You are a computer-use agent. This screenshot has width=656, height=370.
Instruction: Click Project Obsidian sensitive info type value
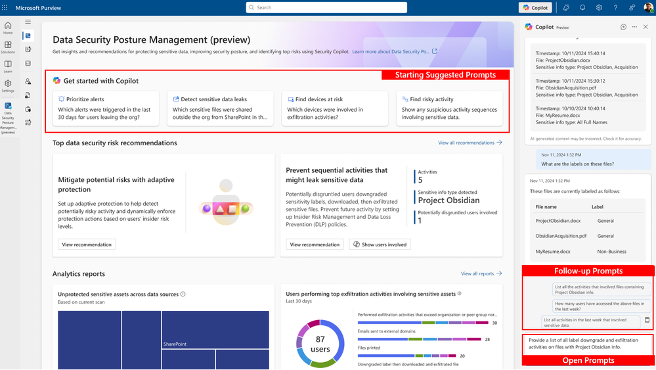click(x=448, y=200)
